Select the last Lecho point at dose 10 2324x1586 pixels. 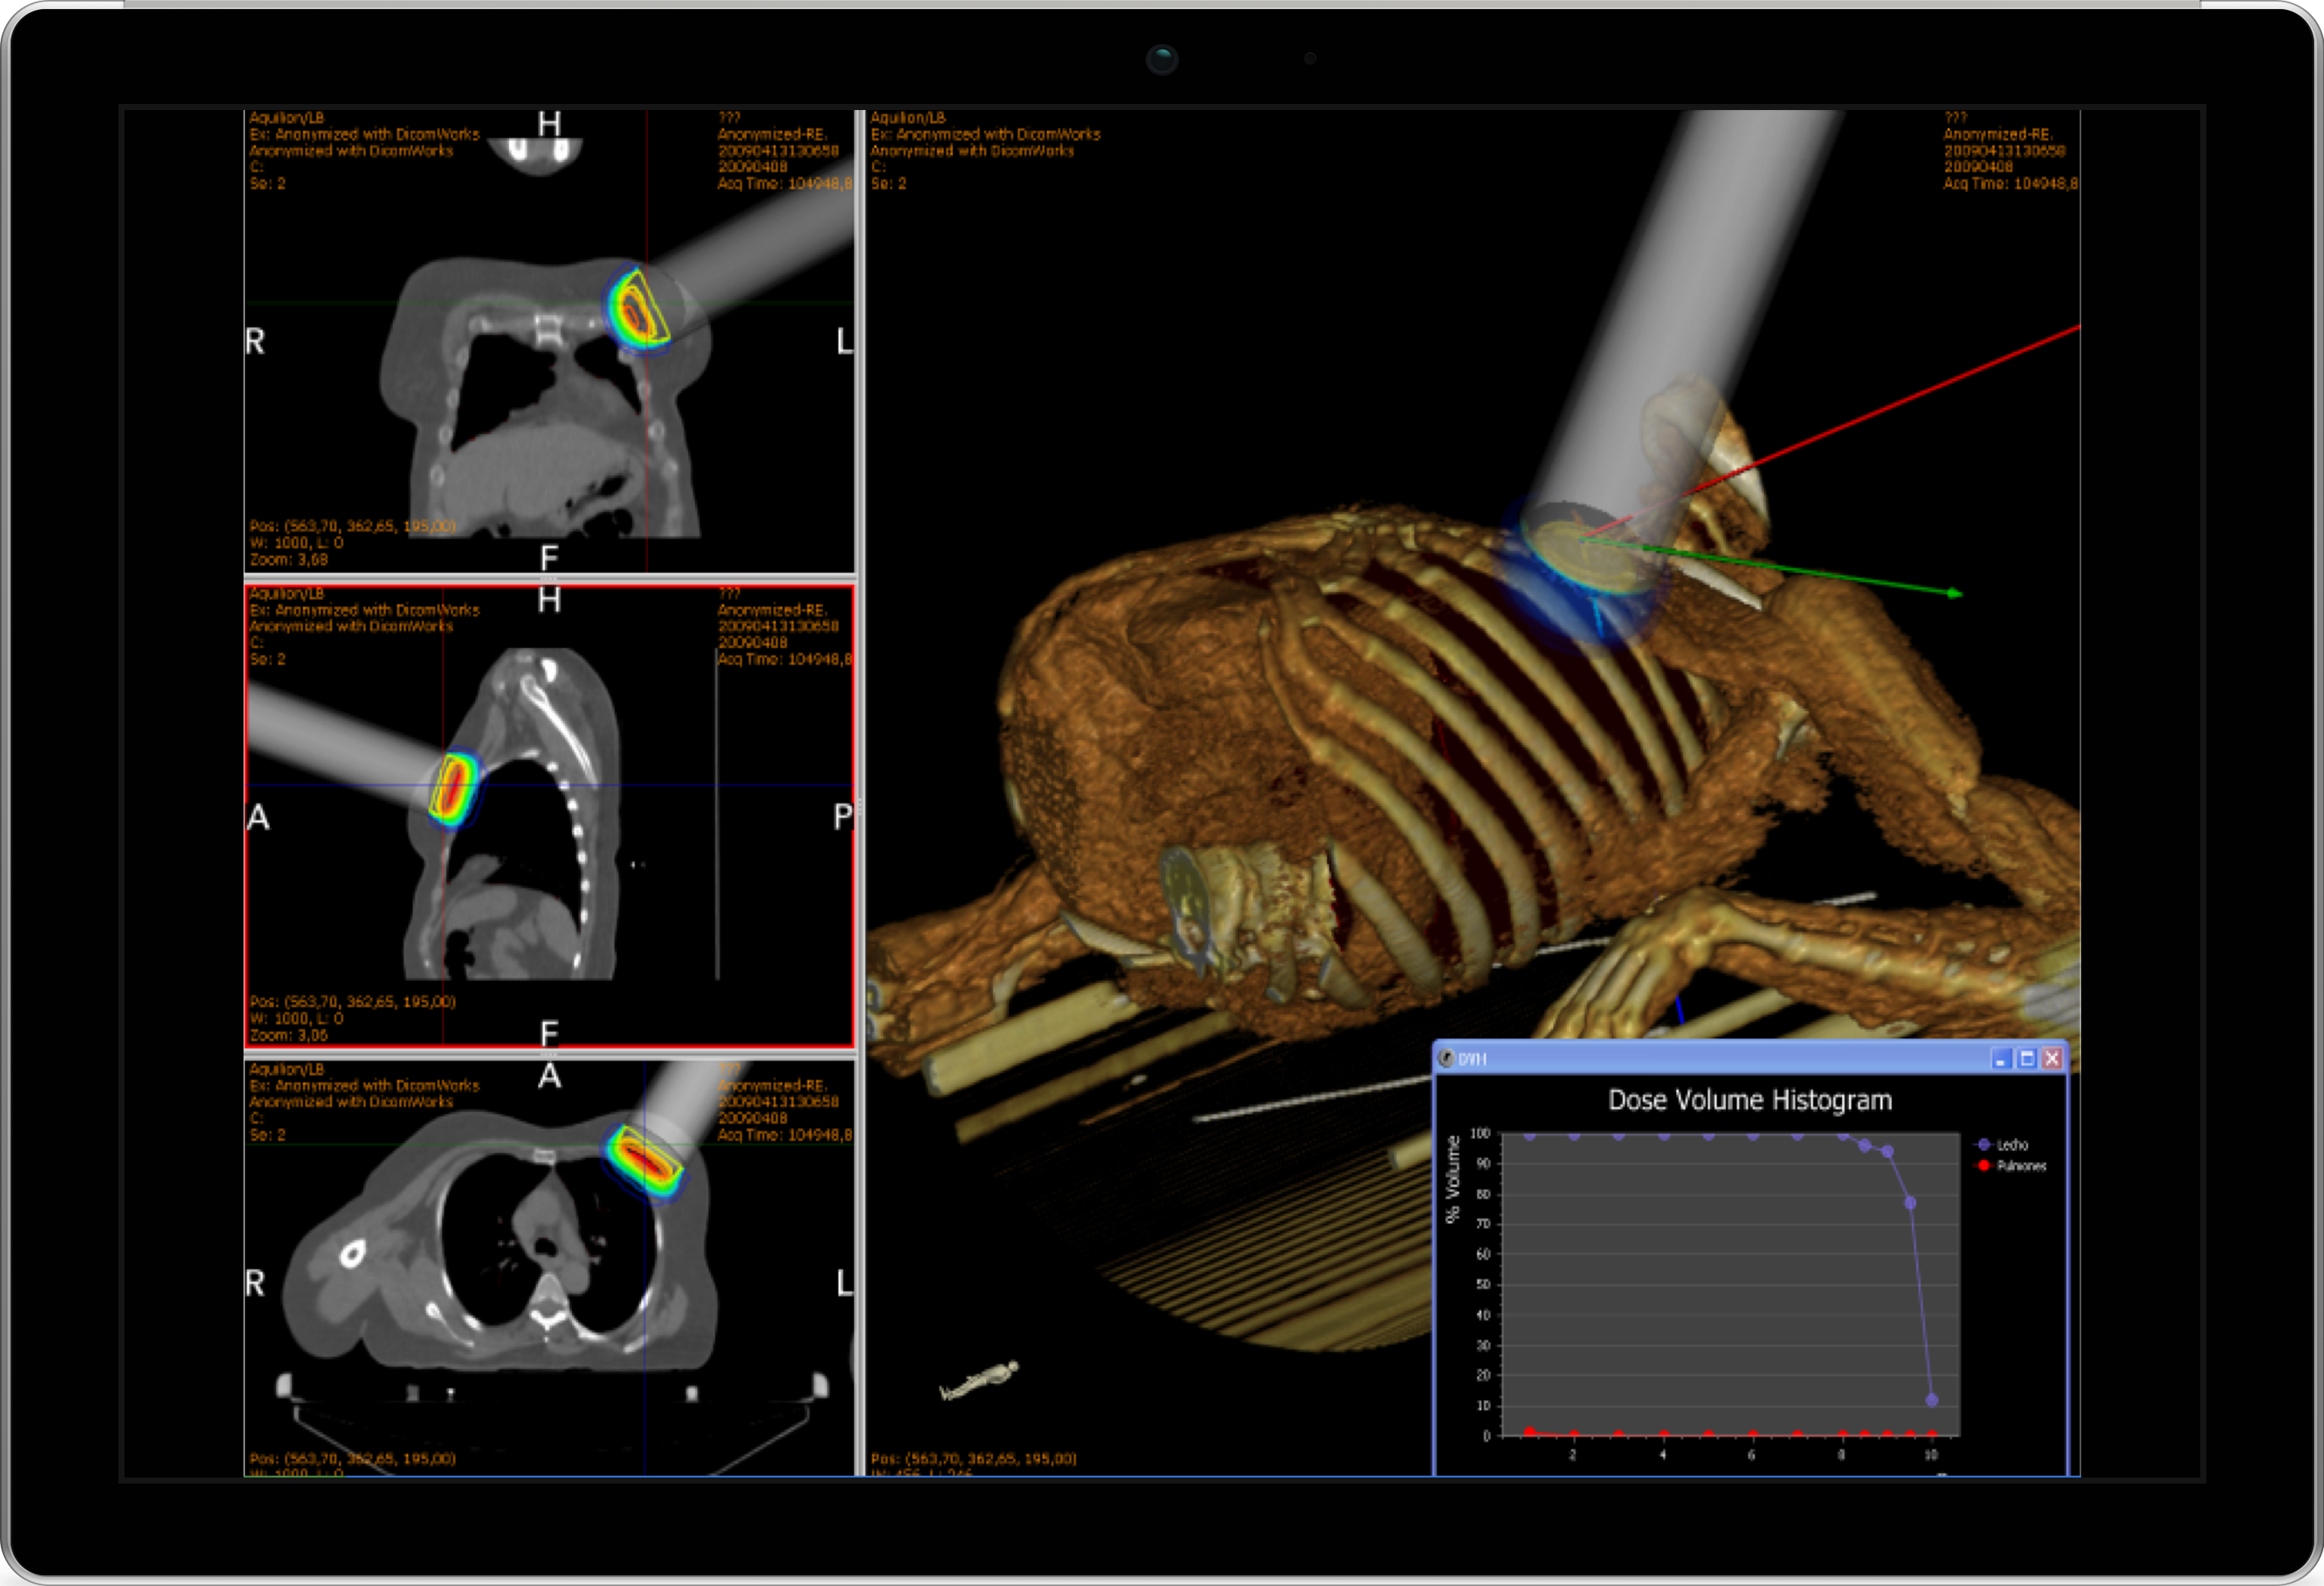[x=1931, y=1400]
